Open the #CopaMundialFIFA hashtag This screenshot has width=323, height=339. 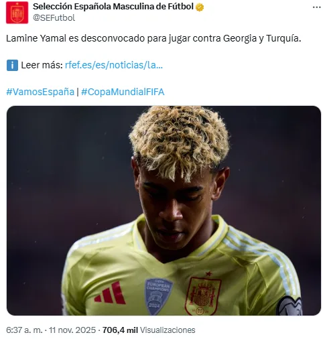pyautogui.click(x=123, y=92)
